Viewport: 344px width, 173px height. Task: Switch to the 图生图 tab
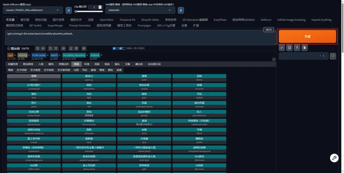tap(25, 20)
